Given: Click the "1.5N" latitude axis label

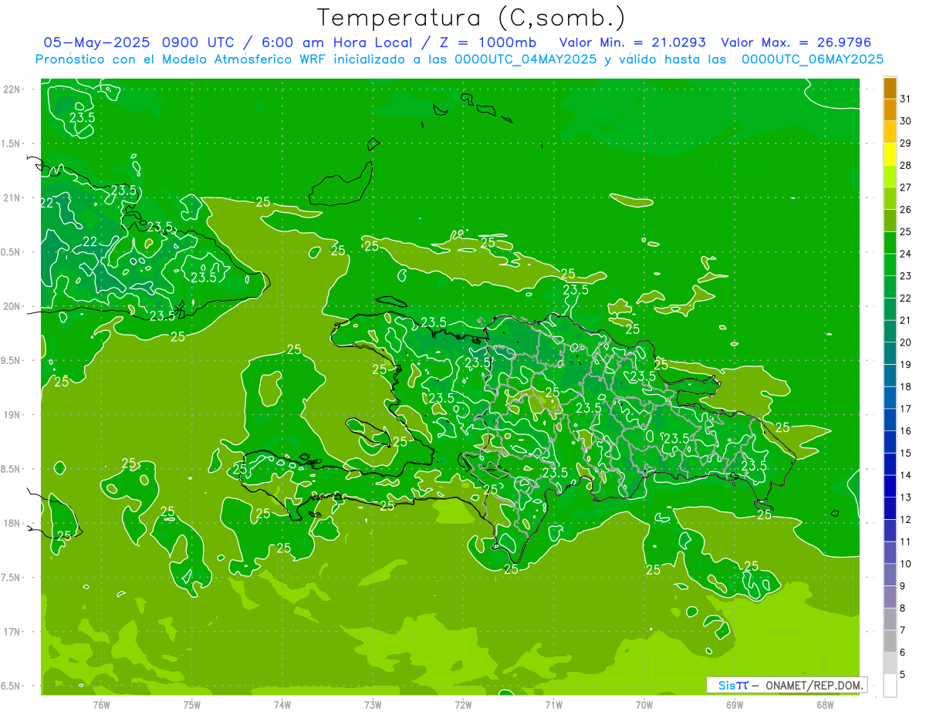Looking at the screenshot, I should (12, 143).
